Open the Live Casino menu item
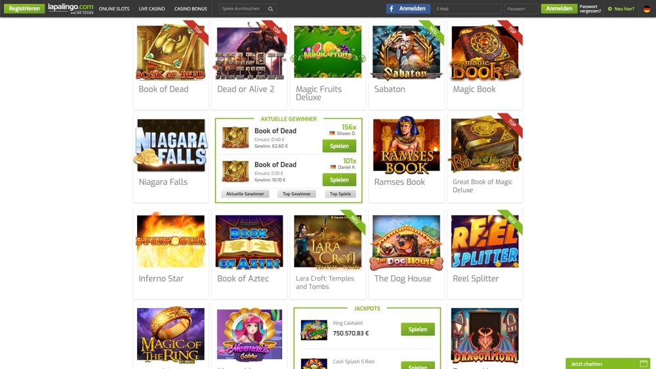The image size is (656, 369). [152, 9]
